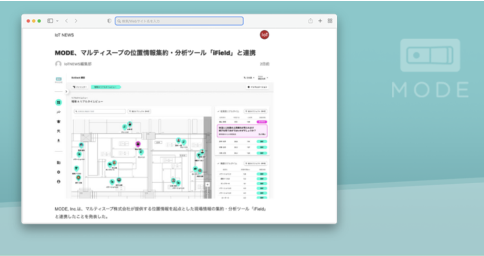This screenshot has width=484, height=256.
Task: Click the pink worker marker on floor map
Action: click(x=138, y=144)
